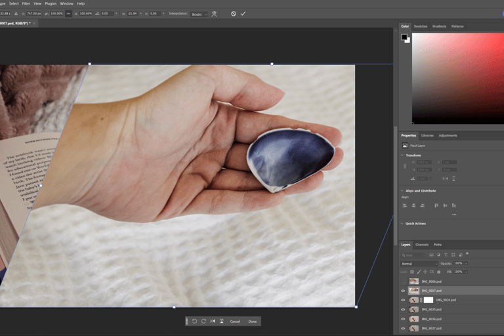Screen dimensions: 504x336
Task: Hide the IMG_9035.psd layer
Action: [x=403, y=309]
